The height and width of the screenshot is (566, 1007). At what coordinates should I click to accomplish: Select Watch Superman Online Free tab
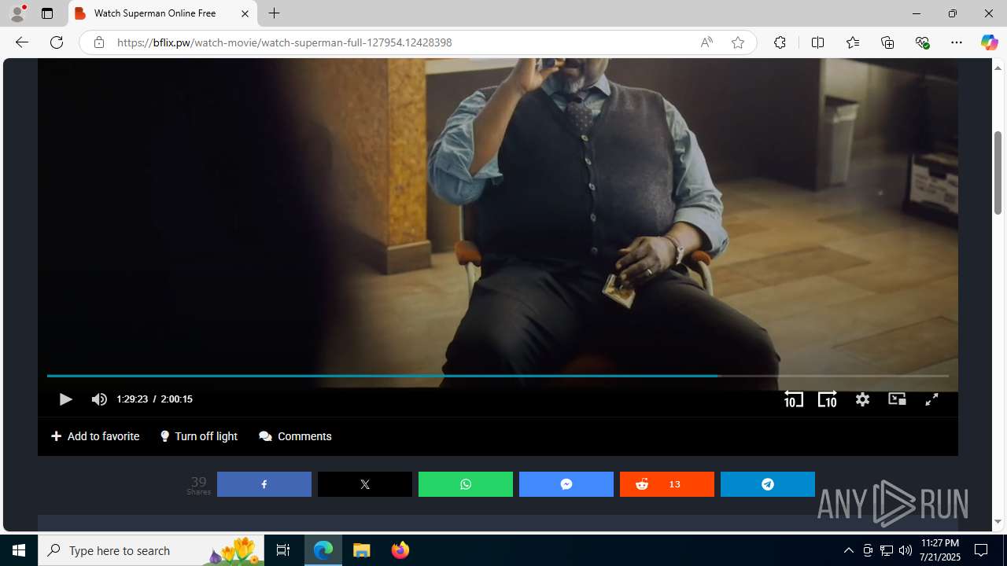point(163,13)
